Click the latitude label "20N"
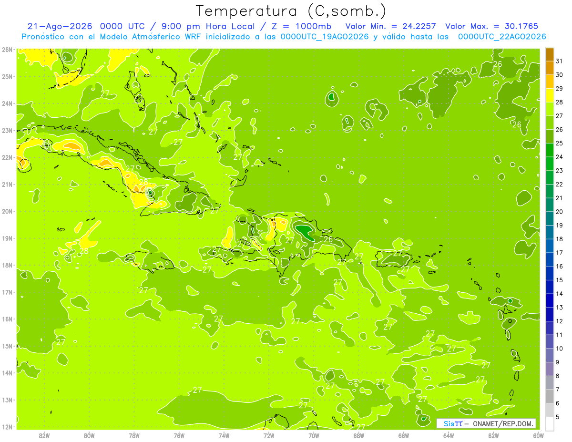572x442 pixels. pos(7,211)
